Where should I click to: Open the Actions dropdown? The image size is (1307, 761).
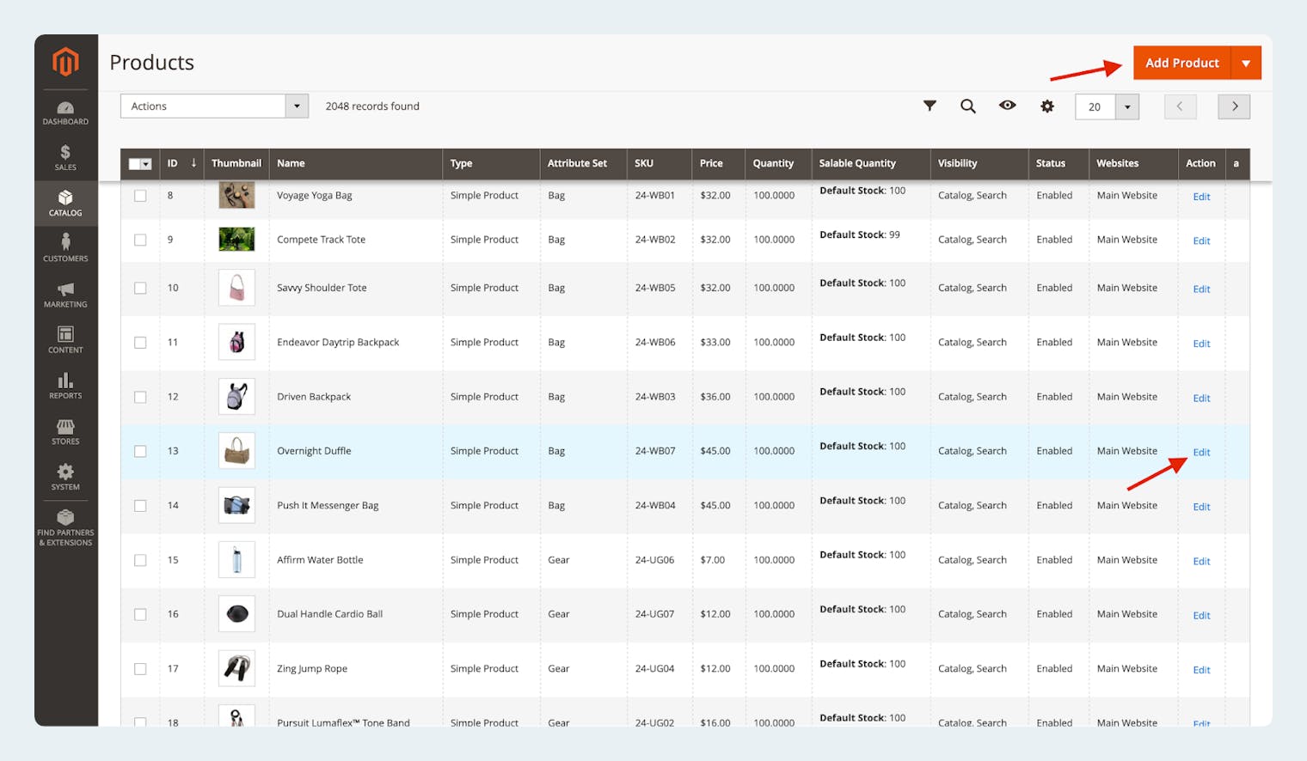click(x=214, y=106)
